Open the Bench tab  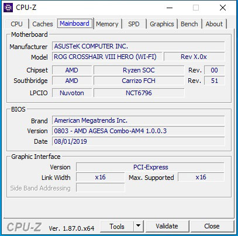point(189,24)
